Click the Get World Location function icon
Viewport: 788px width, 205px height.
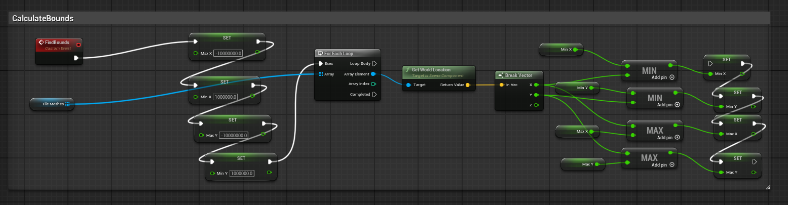408,70
